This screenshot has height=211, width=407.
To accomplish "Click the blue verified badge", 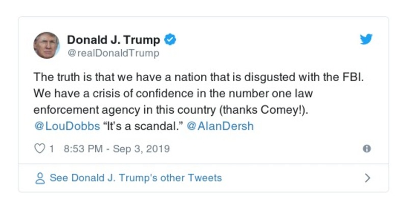I will coord(171,40).
